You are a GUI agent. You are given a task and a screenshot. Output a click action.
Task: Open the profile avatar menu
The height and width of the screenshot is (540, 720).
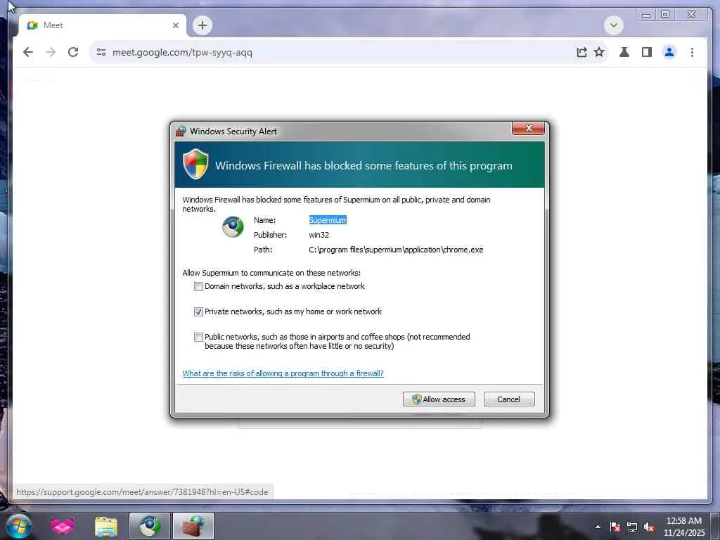pyautogui.click(x=669, y=52)
